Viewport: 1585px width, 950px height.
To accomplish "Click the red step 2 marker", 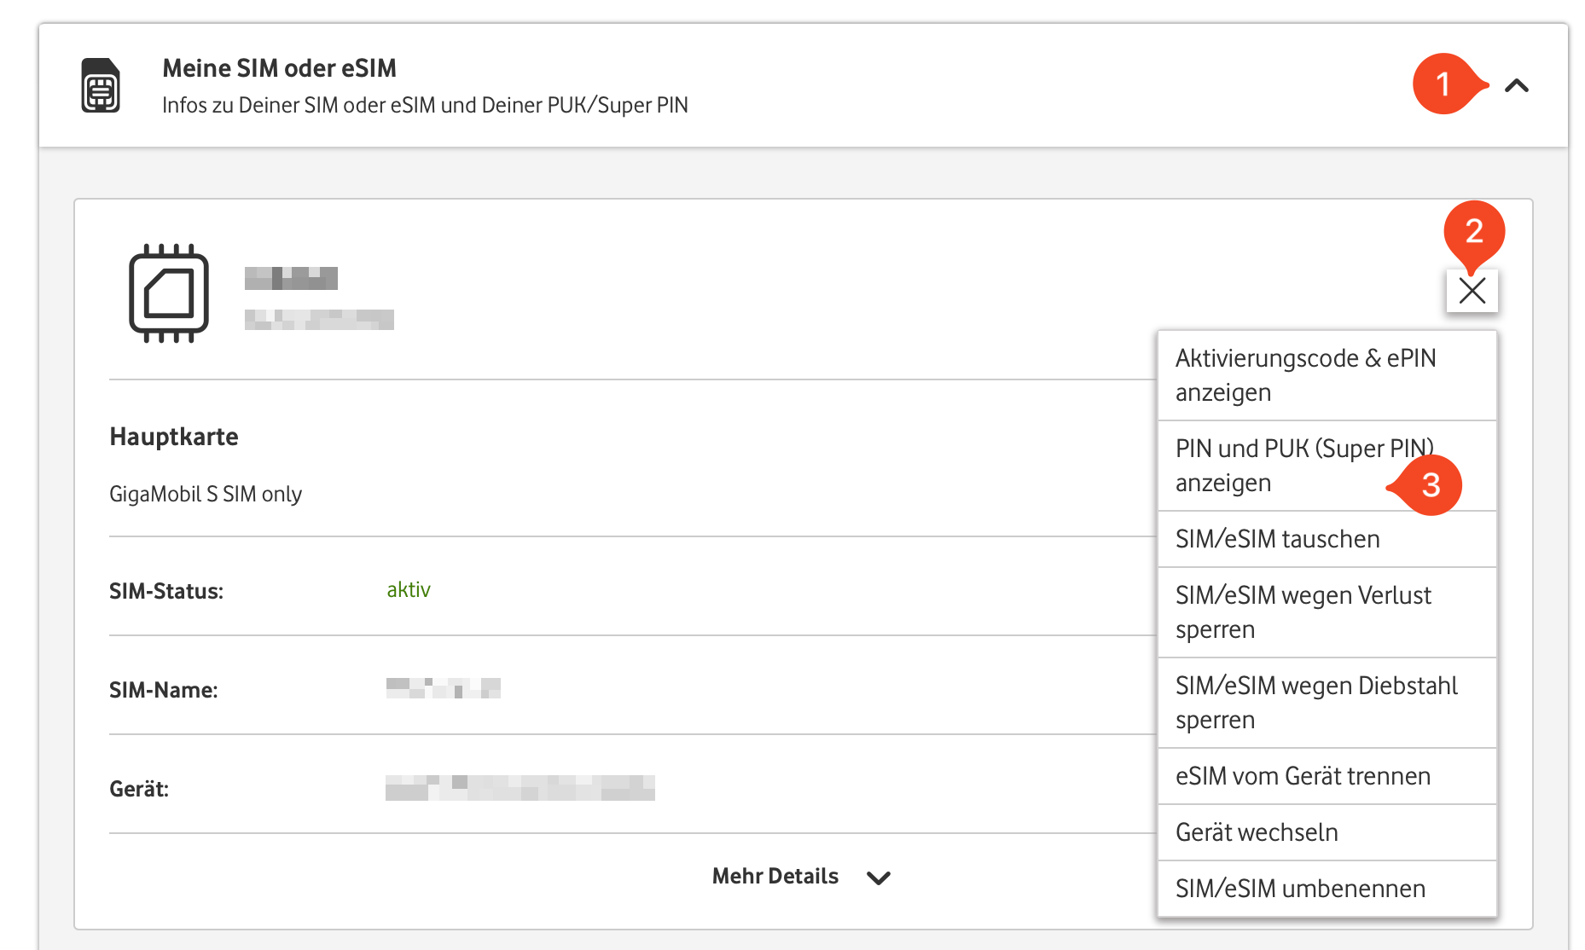I will (1474, 231).
